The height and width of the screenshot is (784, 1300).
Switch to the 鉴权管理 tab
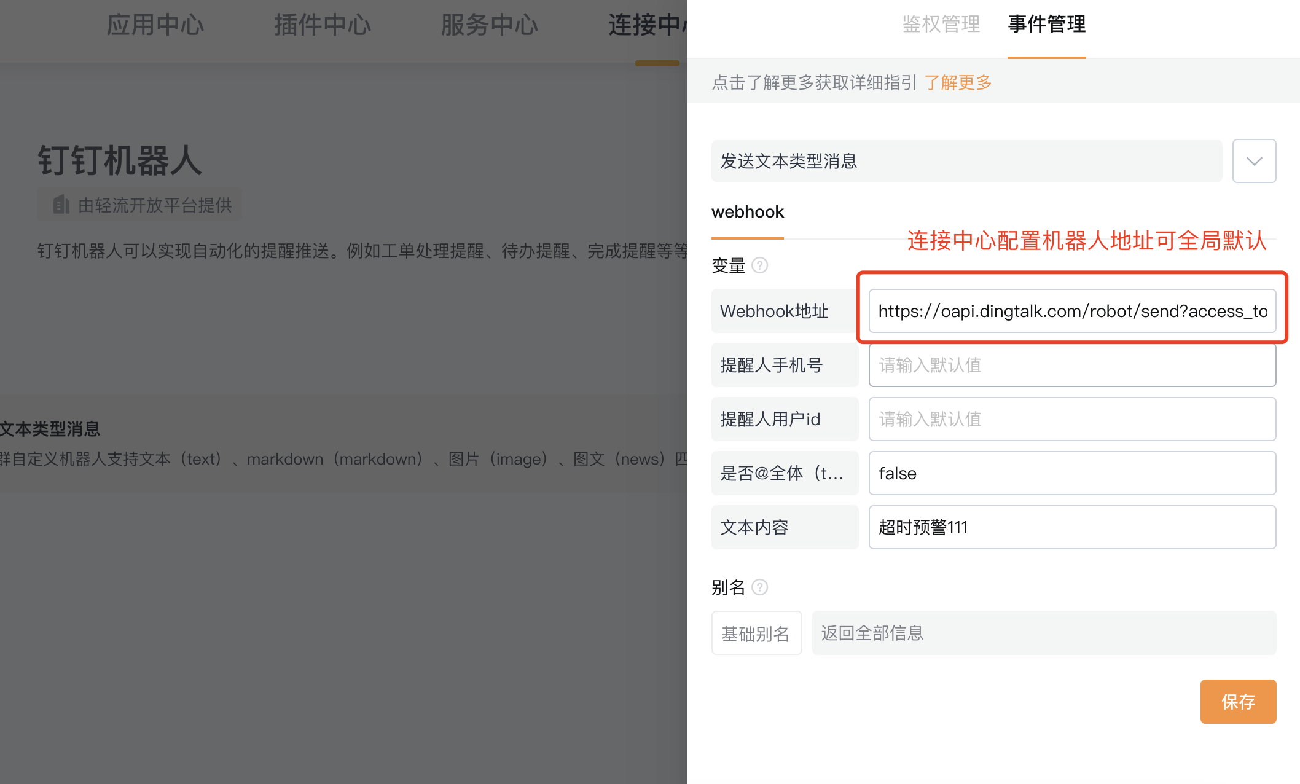(941, 25)
